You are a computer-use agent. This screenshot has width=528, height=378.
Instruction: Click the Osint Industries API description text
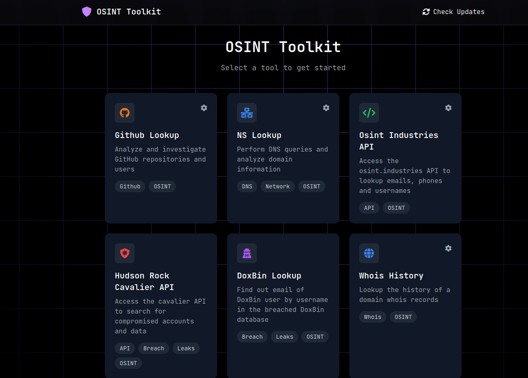coord(405,176)
